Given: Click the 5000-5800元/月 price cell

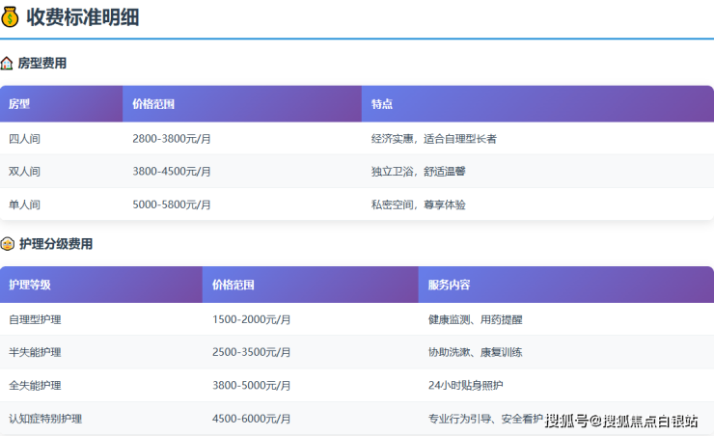Looking at the screenshot, I should (x=172, y=204).
